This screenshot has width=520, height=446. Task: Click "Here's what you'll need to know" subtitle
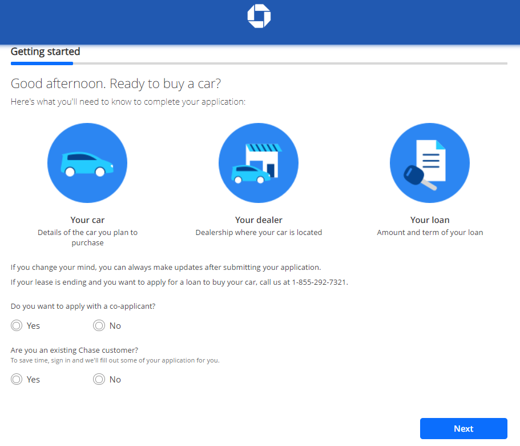click(128, 102)
